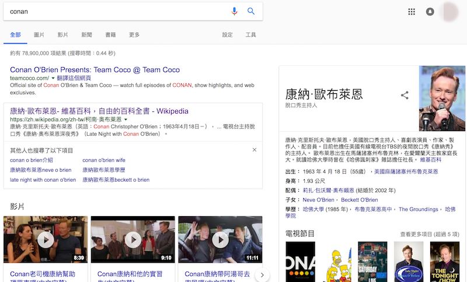
Task: Open Beckett O'Brien link
Action: (x=360, y=200)
